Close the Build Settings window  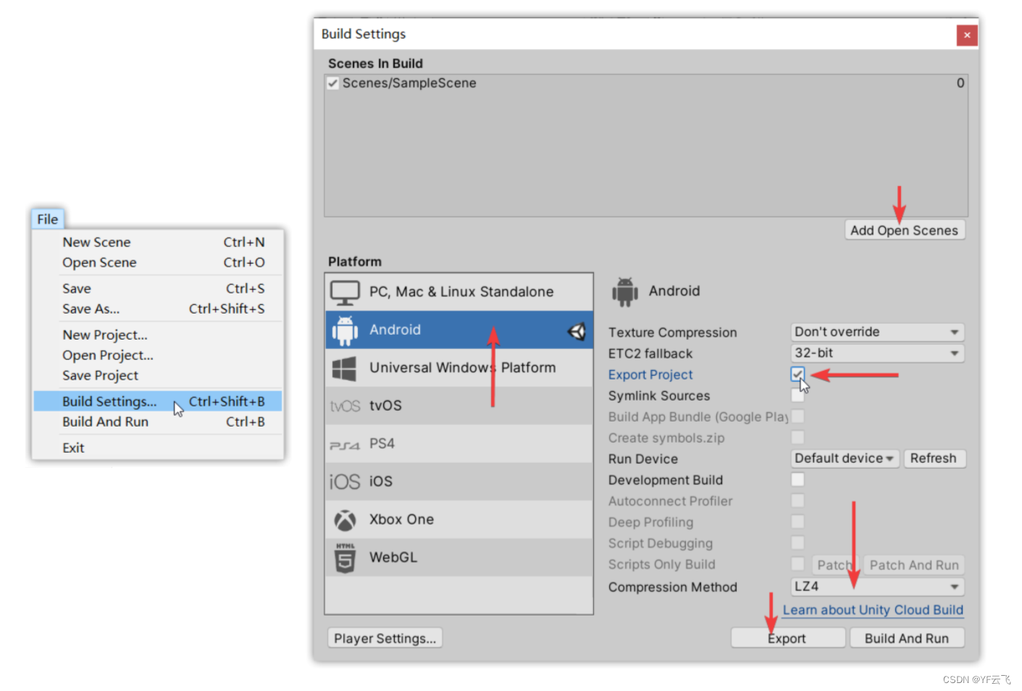tap(967, 35)
